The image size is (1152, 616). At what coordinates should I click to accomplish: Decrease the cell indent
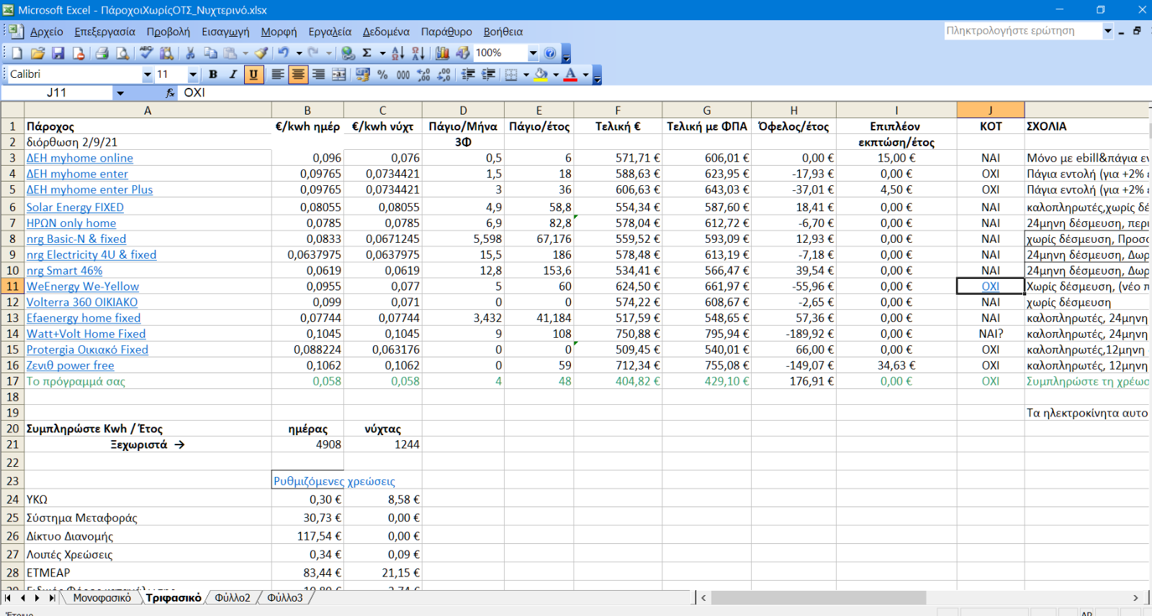point(468,74)
